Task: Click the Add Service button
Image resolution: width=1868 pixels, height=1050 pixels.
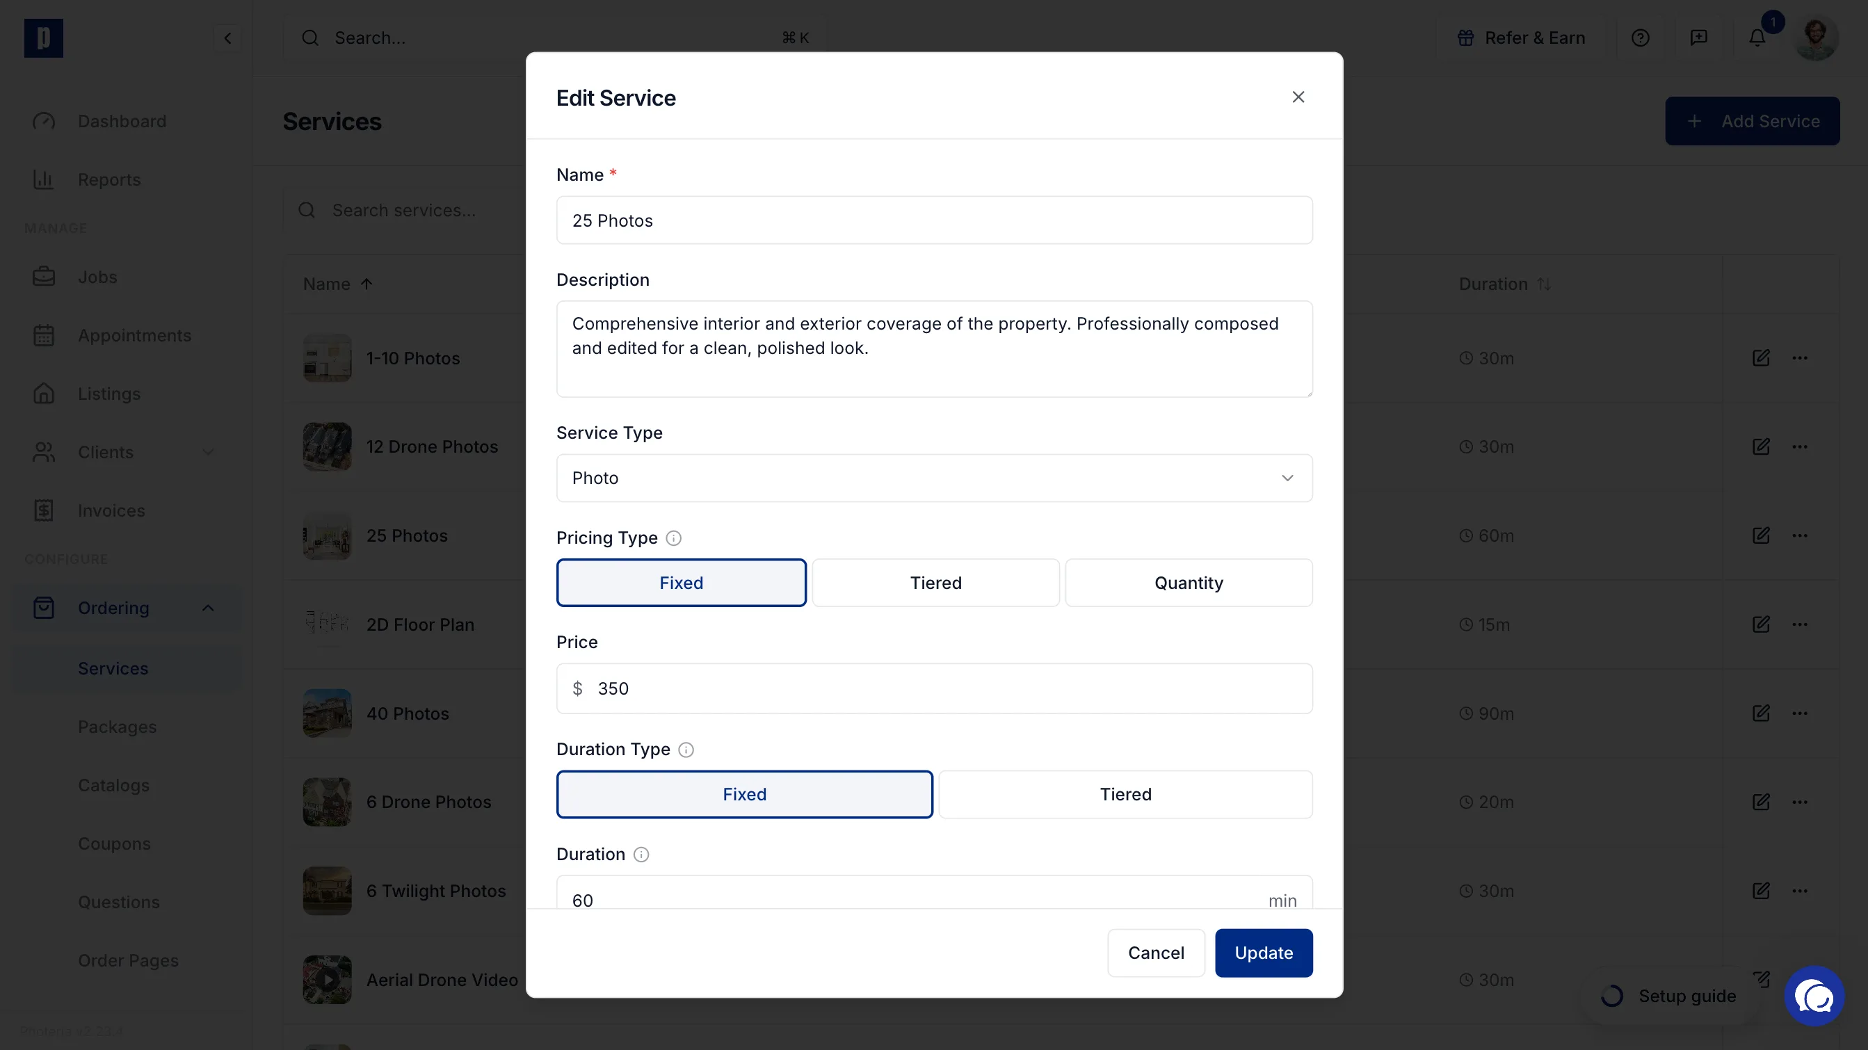Action: [1752, 121]
